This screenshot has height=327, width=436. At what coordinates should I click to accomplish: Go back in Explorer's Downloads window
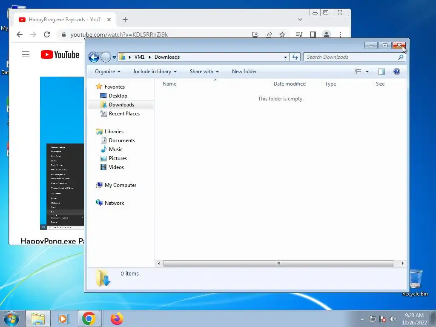coord(94,57)
